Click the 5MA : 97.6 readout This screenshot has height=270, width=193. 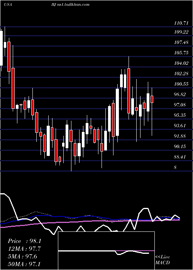tap(22, 256)
